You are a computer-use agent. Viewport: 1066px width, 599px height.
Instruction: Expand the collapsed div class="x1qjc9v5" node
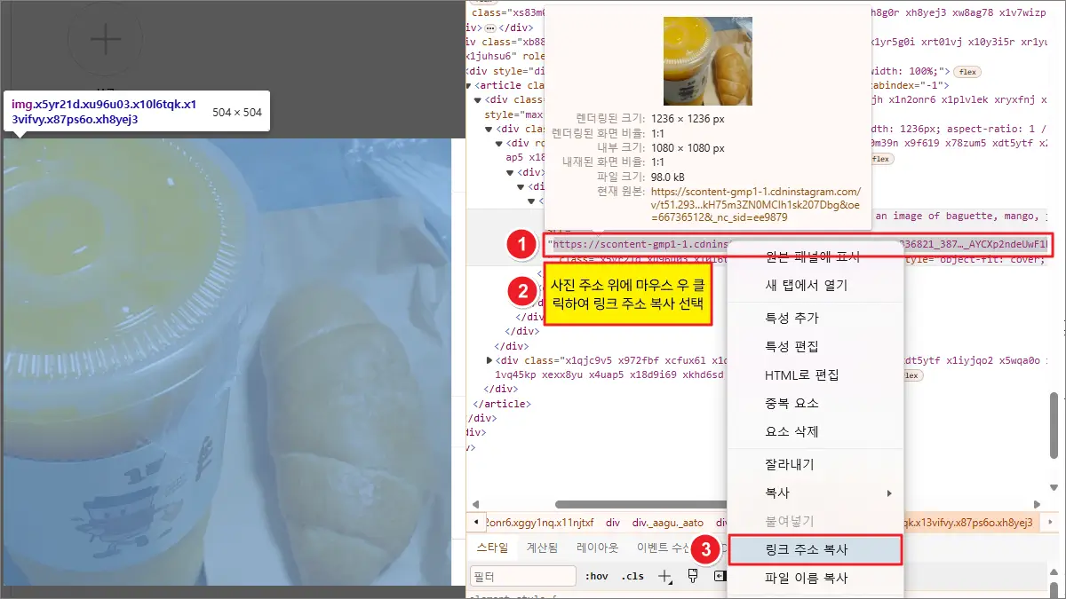489,360
